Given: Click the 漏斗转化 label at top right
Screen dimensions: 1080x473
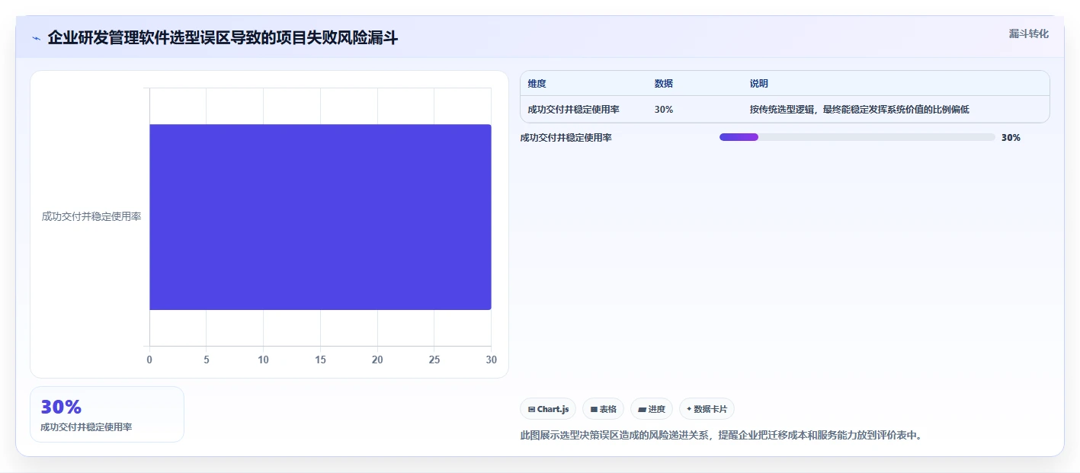Looking at the screenshot, I should (x=1029, y=34).
